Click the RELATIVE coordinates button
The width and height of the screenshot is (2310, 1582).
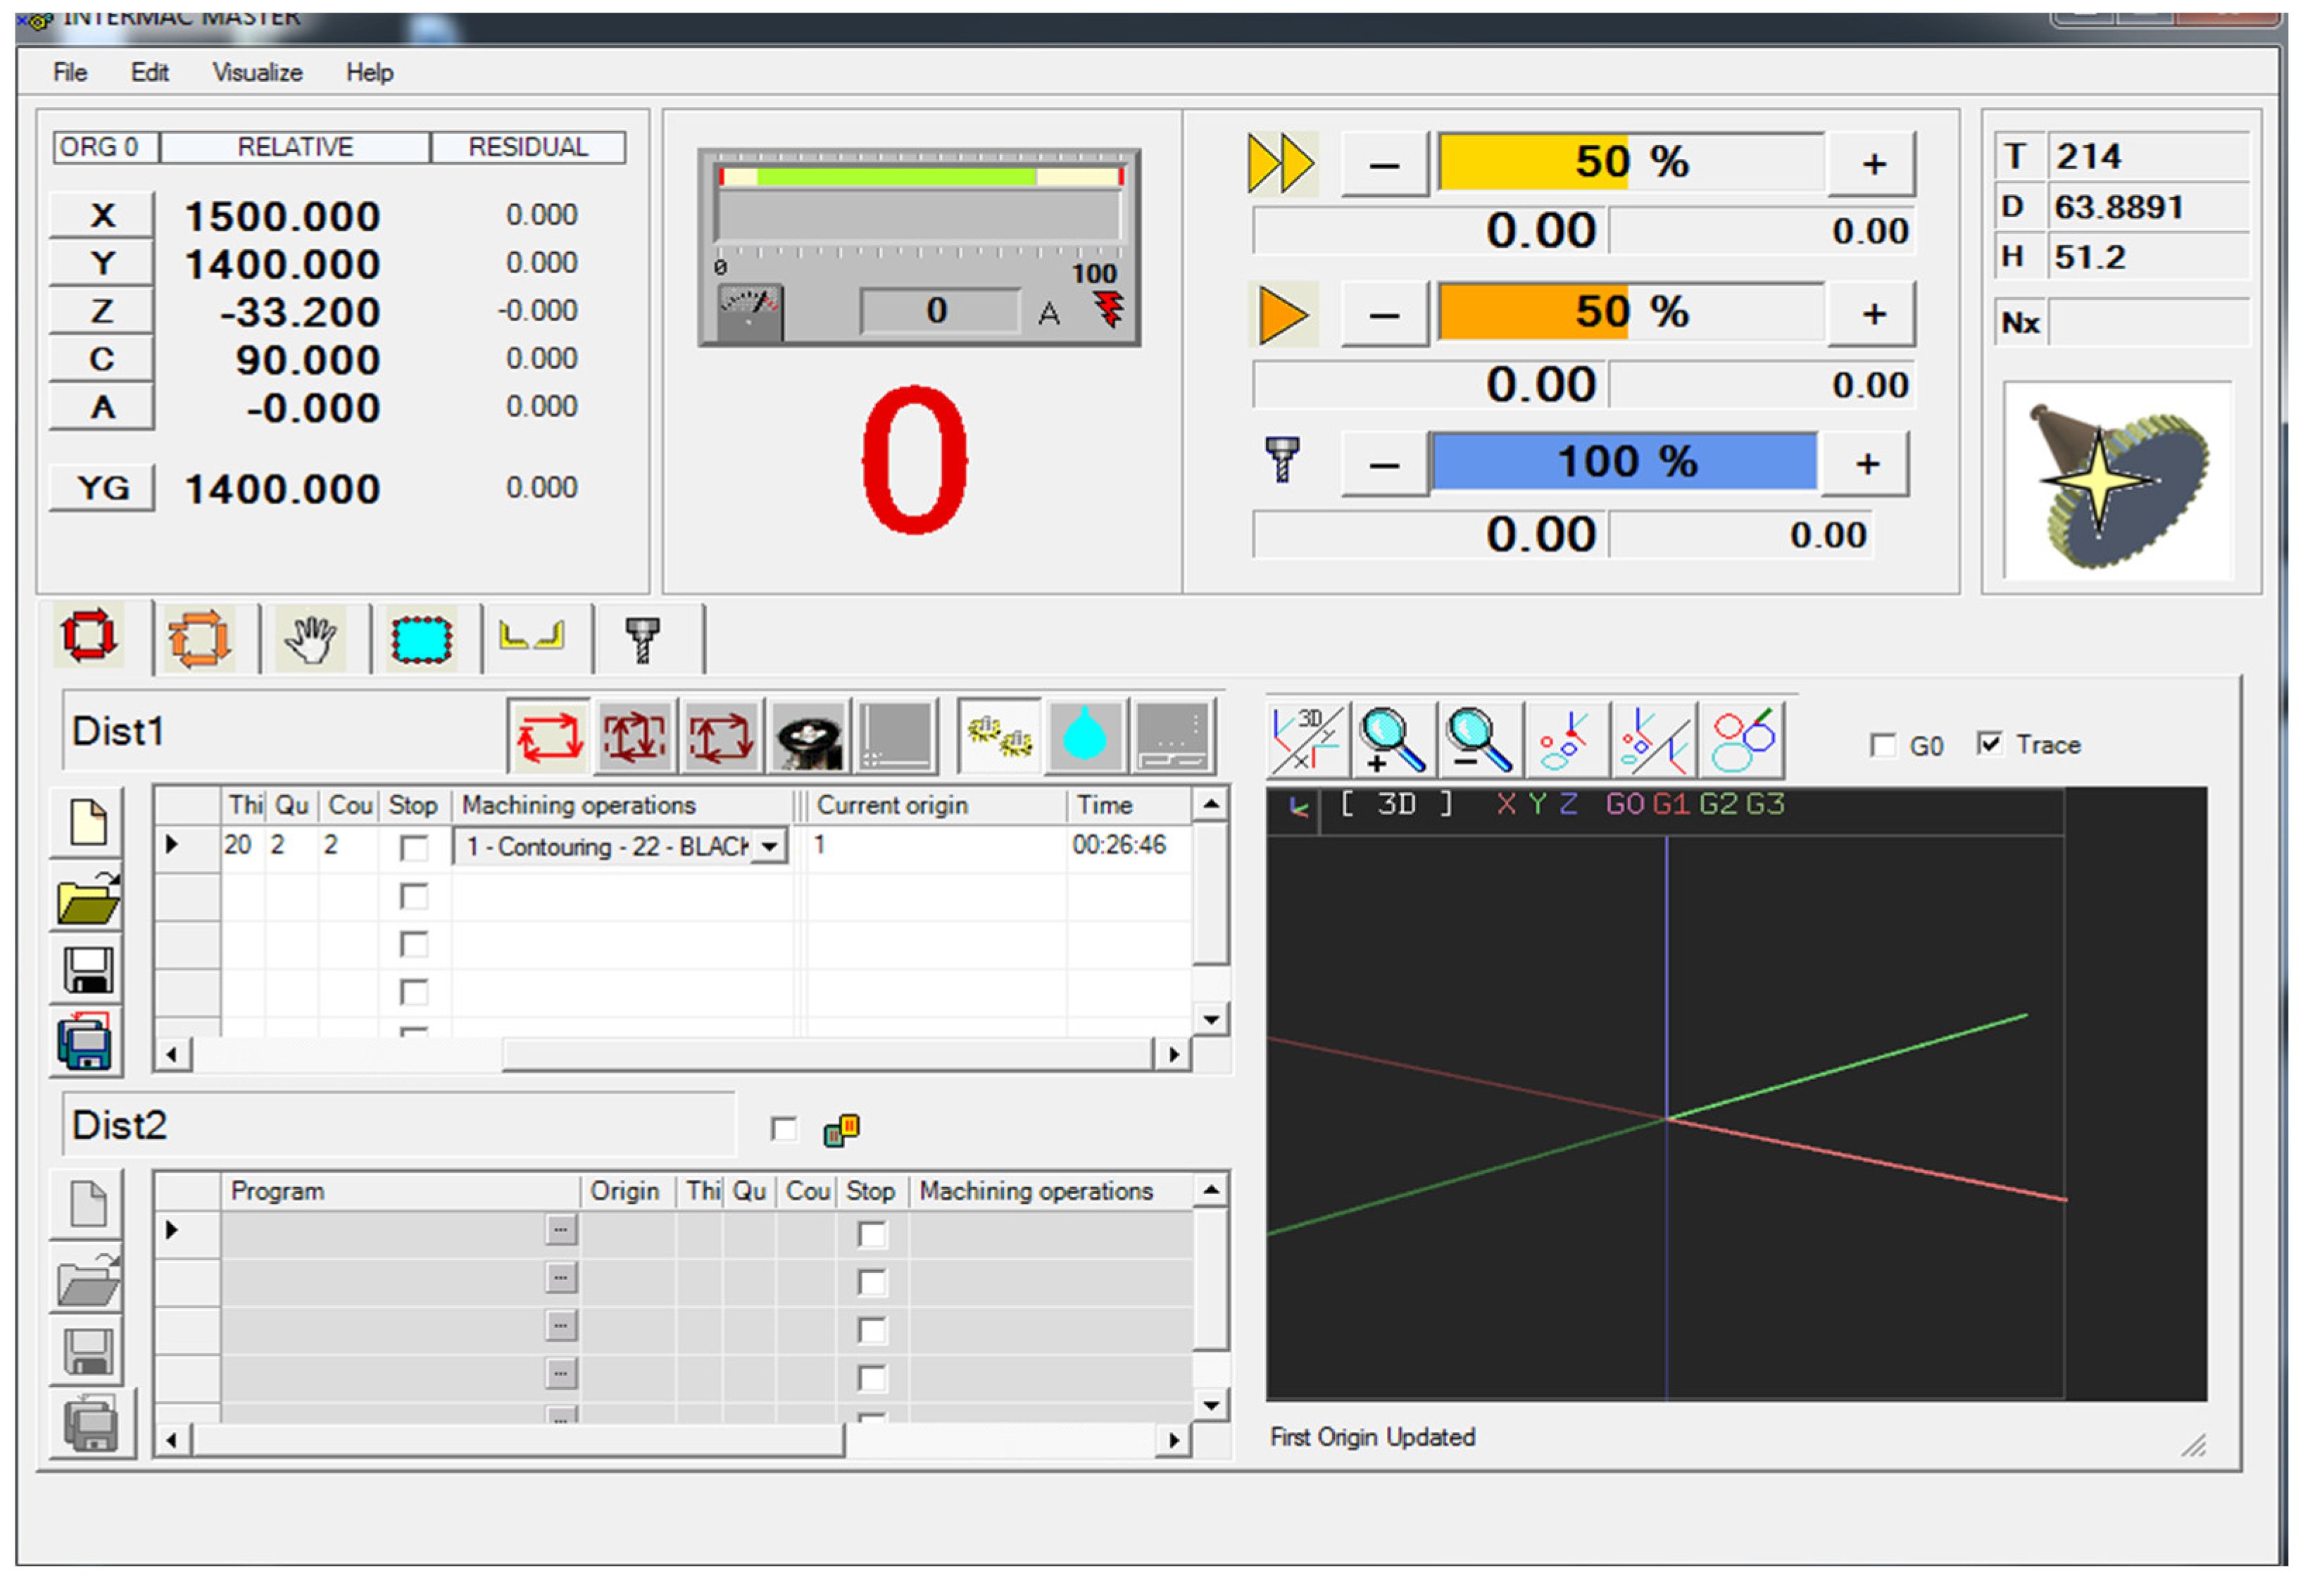[x=294, y=147]
